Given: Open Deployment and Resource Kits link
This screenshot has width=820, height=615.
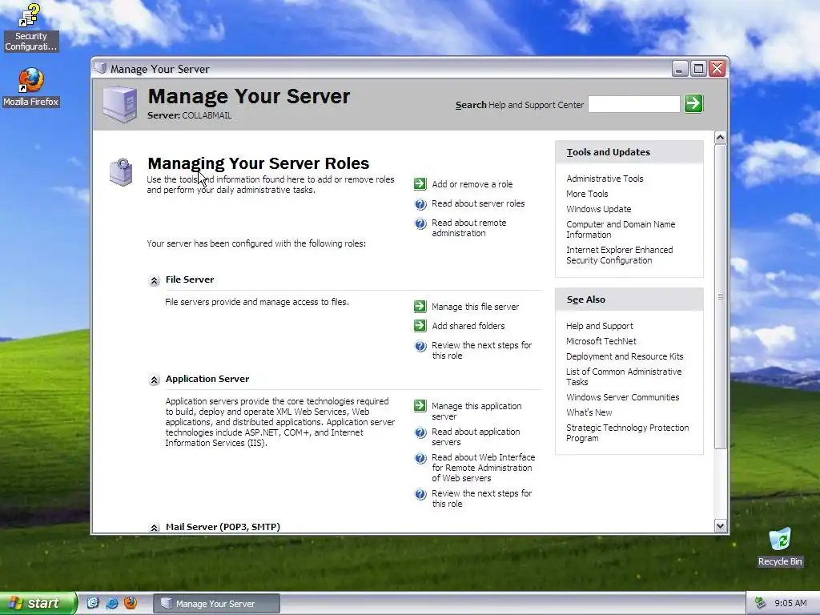Looking at the screenshot, I should click(x=625, y=356).
